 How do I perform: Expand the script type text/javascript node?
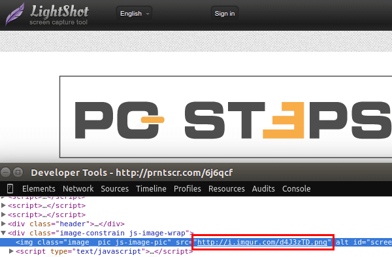click(11, 251)
